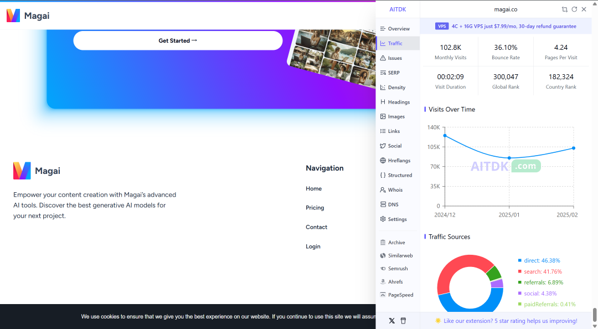Viewport: 598px width, 329px height.
Task: Toggle the direct legend swatch
Action: tap(519, 260)
